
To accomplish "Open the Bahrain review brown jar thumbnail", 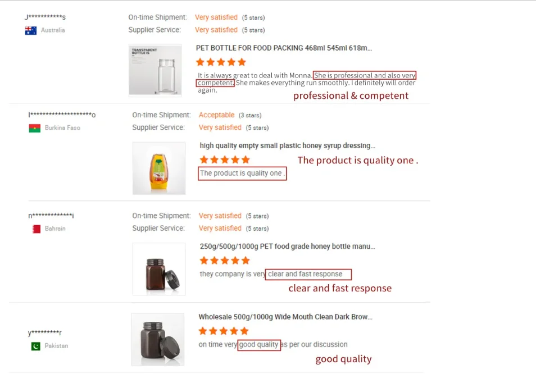I will click(x=159, y=269).
